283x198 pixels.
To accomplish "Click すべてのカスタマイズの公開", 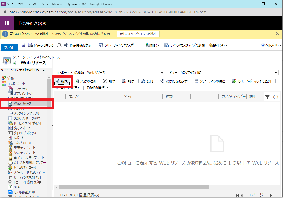I will click(x=185, y=45).
